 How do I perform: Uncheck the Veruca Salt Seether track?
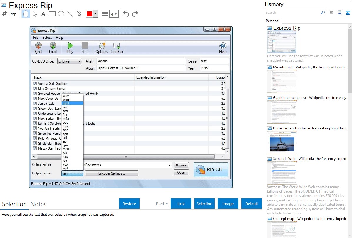tap(35, 83)
